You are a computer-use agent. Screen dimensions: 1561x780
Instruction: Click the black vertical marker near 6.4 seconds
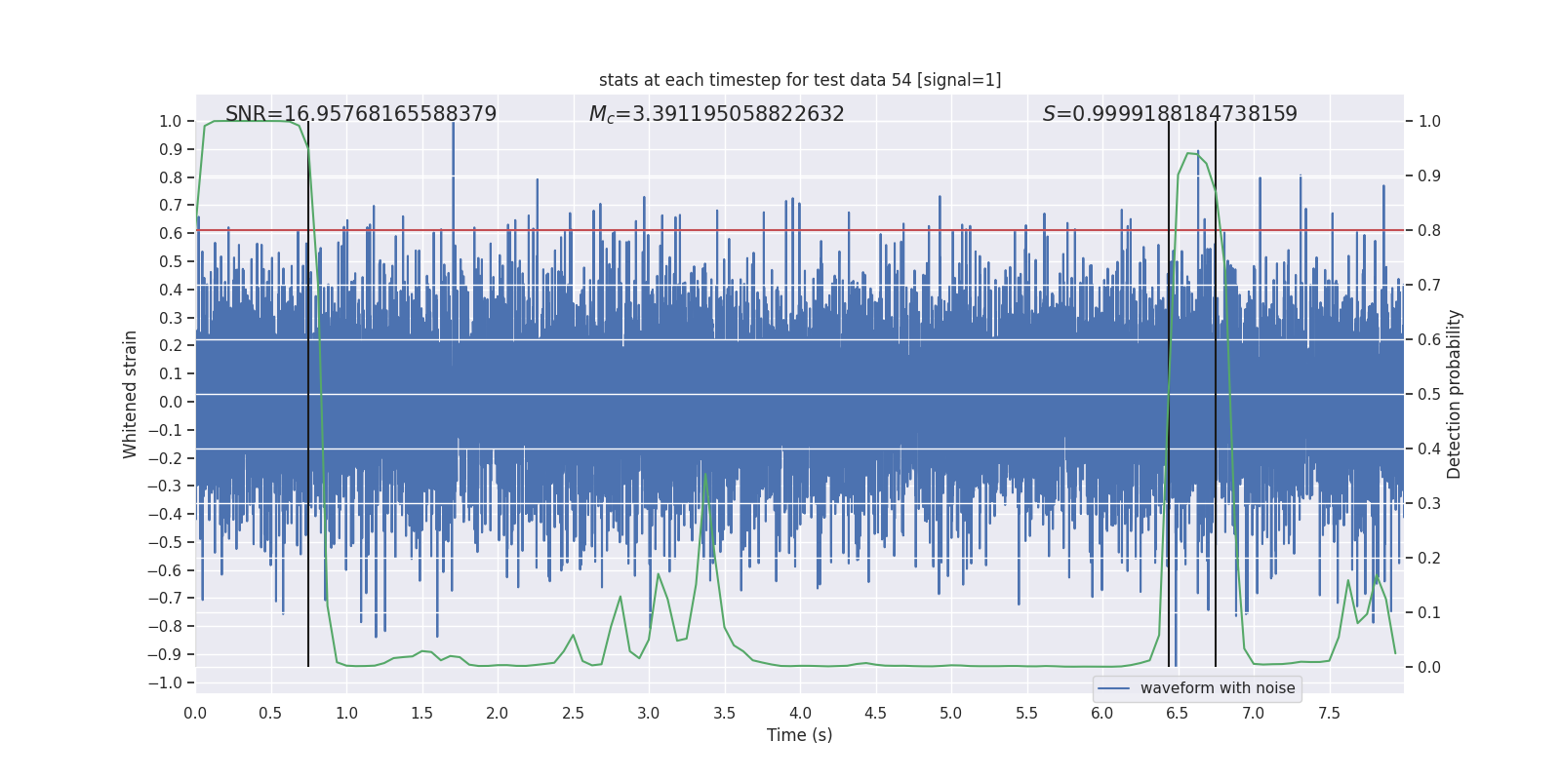(1169, 394)
